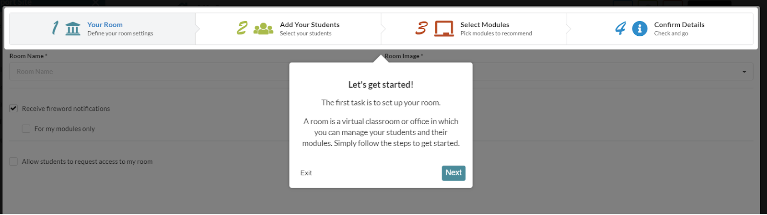
Task: Check Allow students to request access
Action: click(x=13, y=162)
